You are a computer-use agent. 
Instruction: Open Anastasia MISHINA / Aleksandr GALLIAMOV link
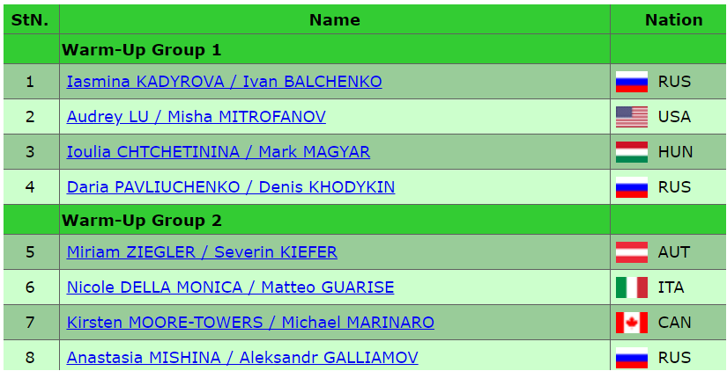(241, 358)
